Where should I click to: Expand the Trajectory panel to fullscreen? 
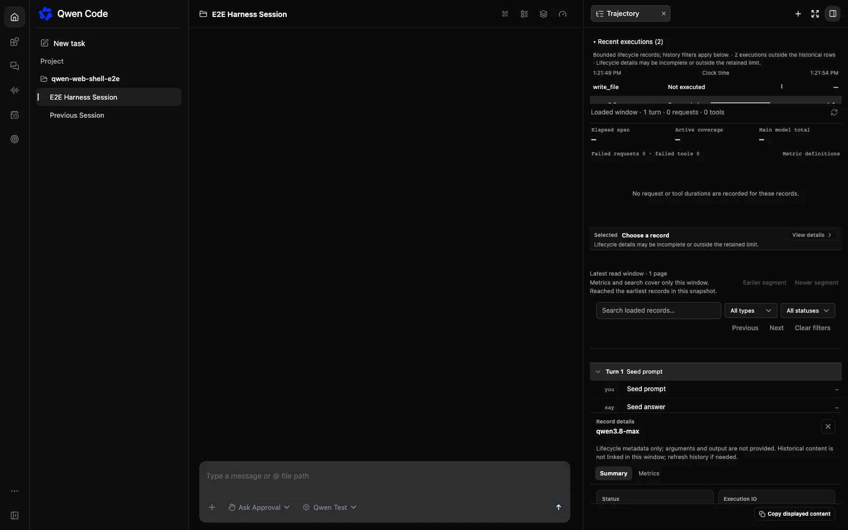pyautogui.click(x=815, y=14)
